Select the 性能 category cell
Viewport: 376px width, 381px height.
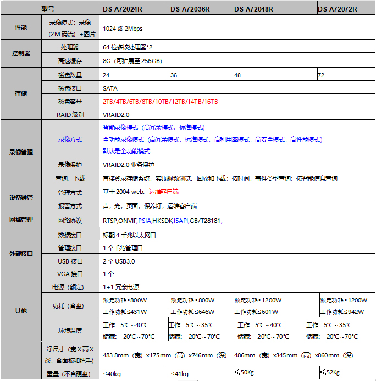pos(21,27)
